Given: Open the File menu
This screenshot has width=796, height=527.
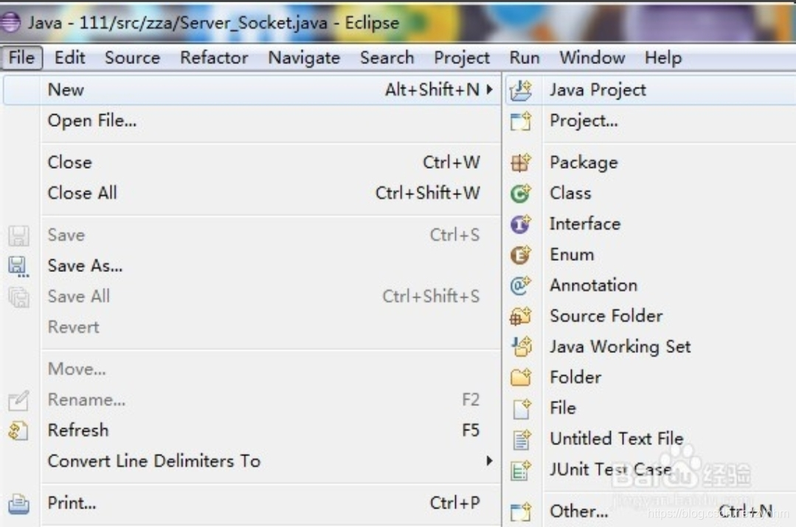Looking at the screenshot, I should tap(21, 57).
